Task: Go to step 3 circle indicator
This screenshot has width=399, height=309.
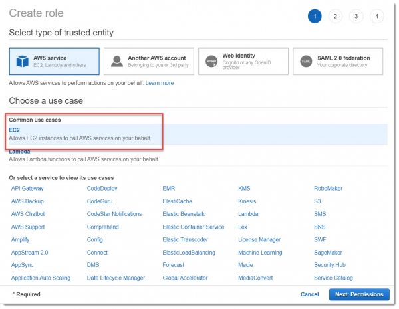Action: pyautogui.click(x=356, y=17)
